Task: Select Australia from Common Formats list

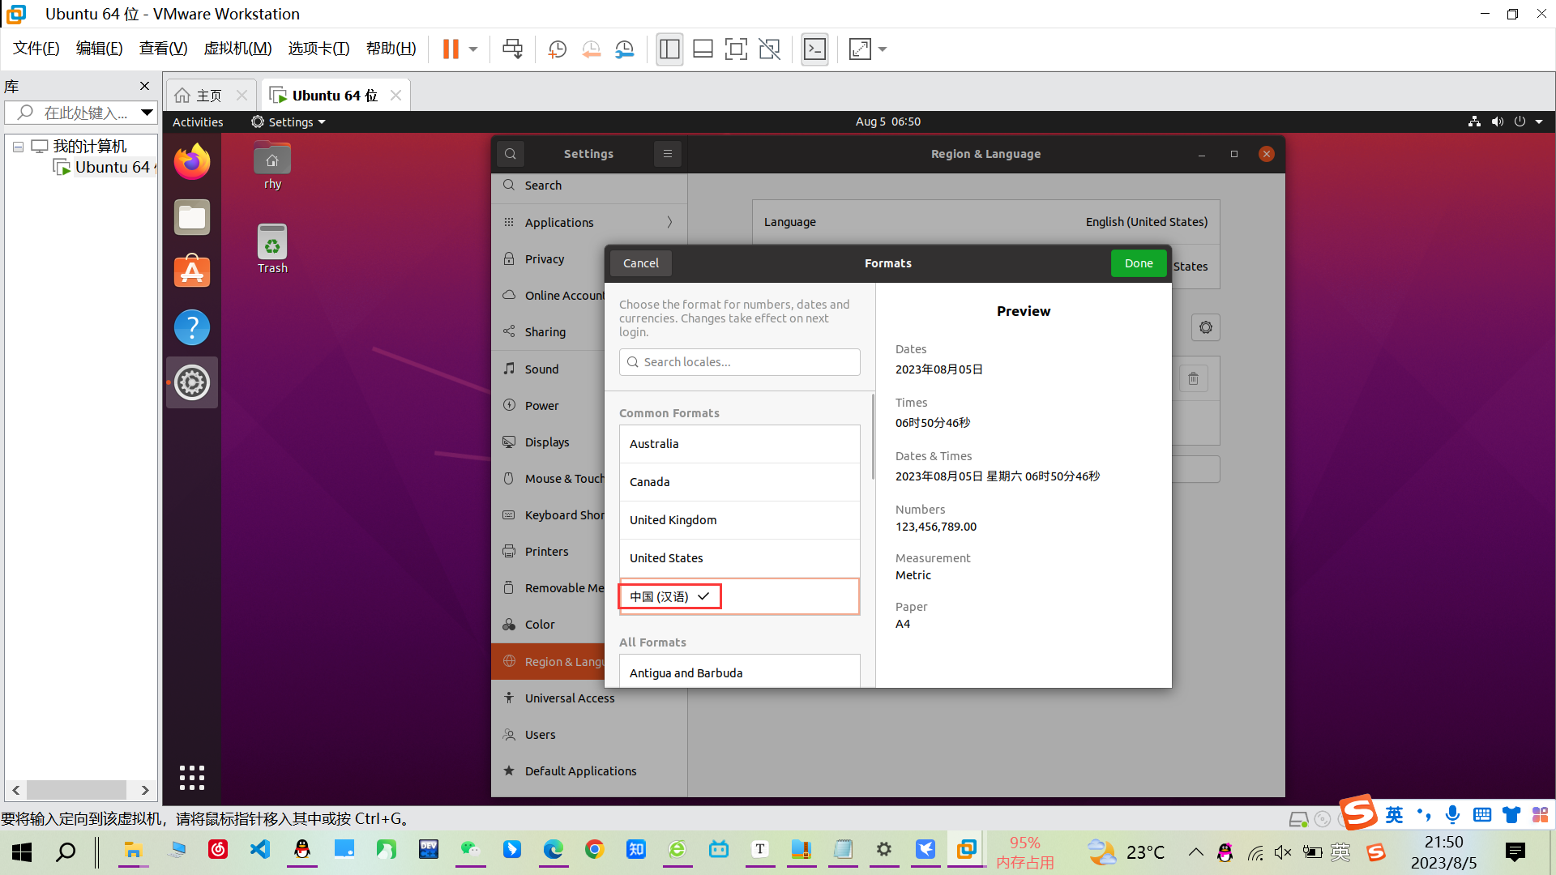Action: click(x=740, y=442)
